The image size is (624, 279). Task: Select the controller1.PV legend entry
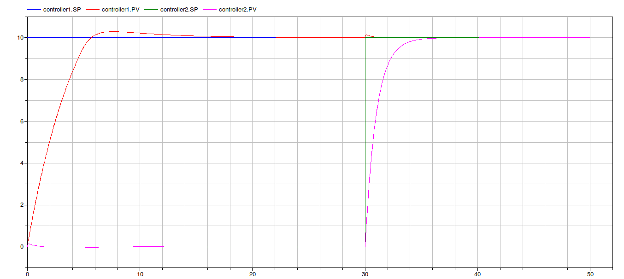[120, 10]
